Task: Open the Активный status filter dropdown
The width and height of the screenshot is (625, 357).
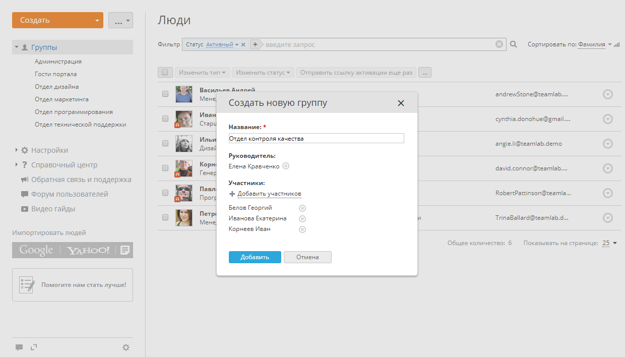Action: [x=222, y=44]
